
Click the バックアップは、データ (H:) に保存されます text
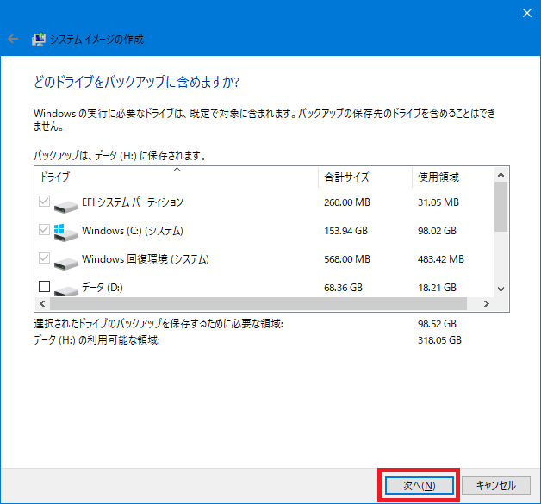coord(120,156)
